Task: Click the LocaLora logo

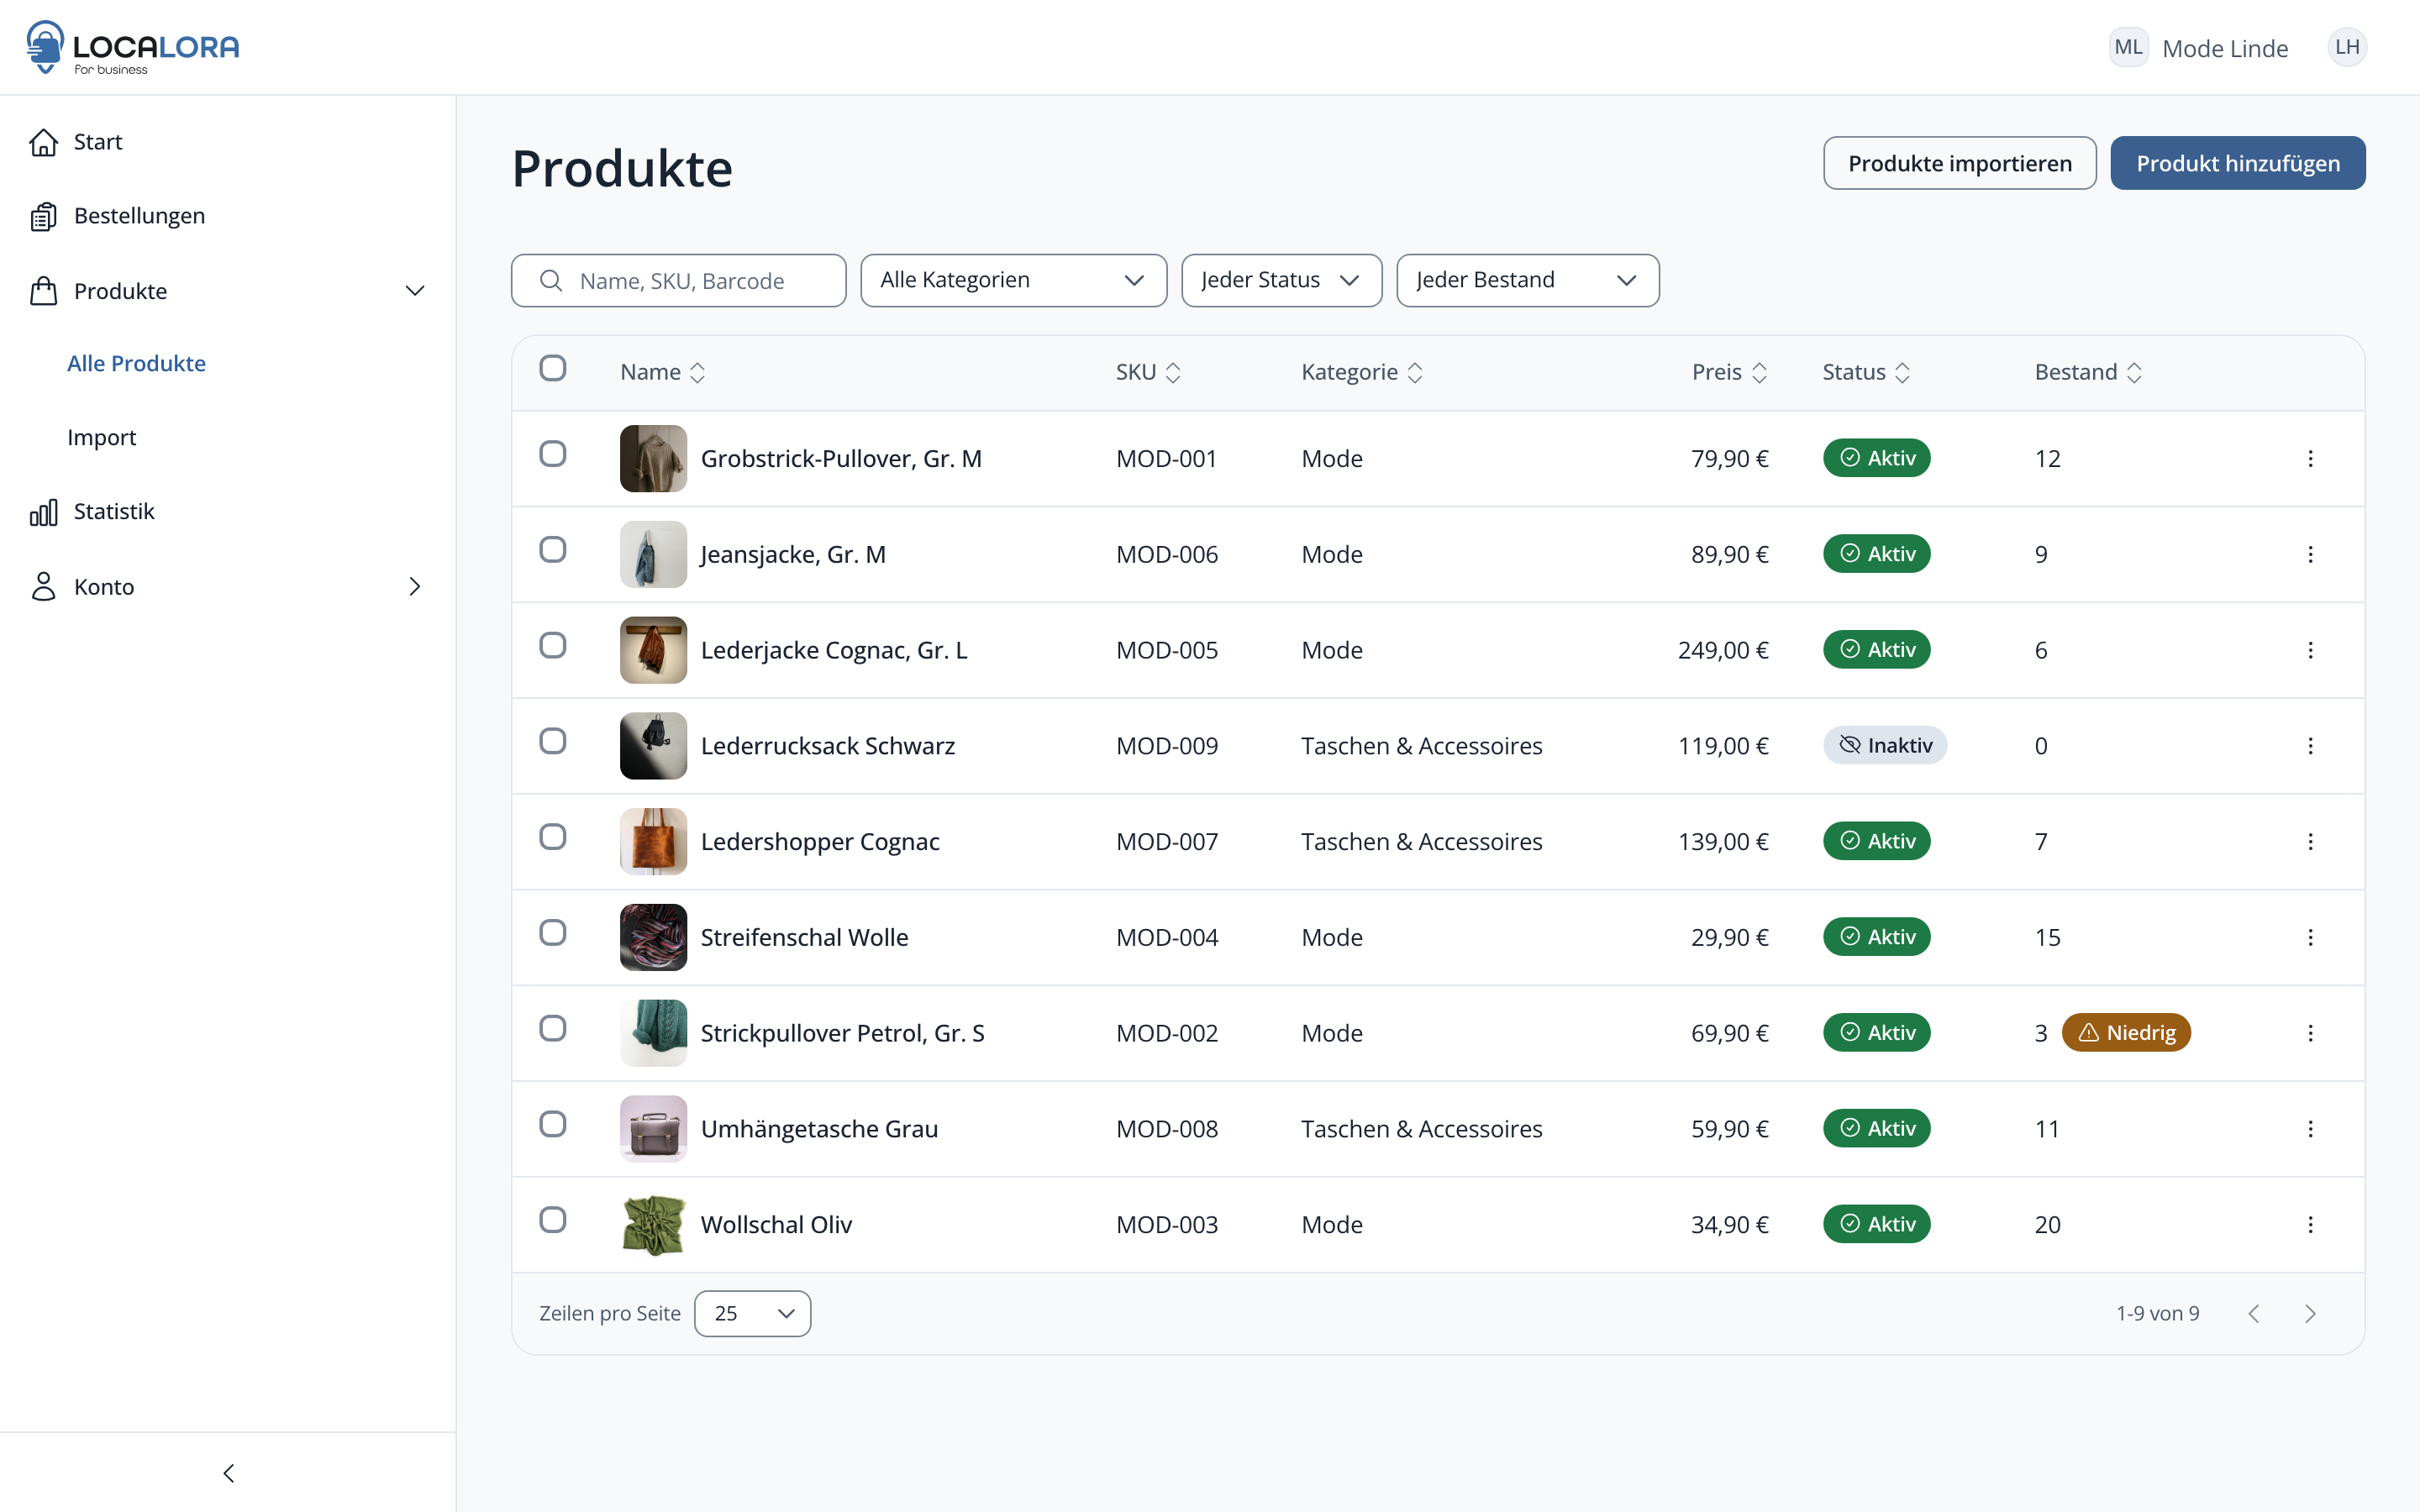Action: click(133, 47)
